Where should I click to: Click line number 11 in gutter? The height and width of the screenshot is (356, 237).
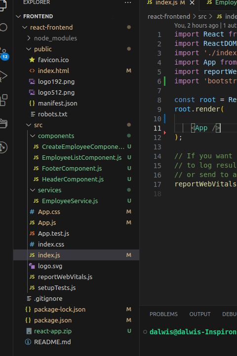coord(158,128)
